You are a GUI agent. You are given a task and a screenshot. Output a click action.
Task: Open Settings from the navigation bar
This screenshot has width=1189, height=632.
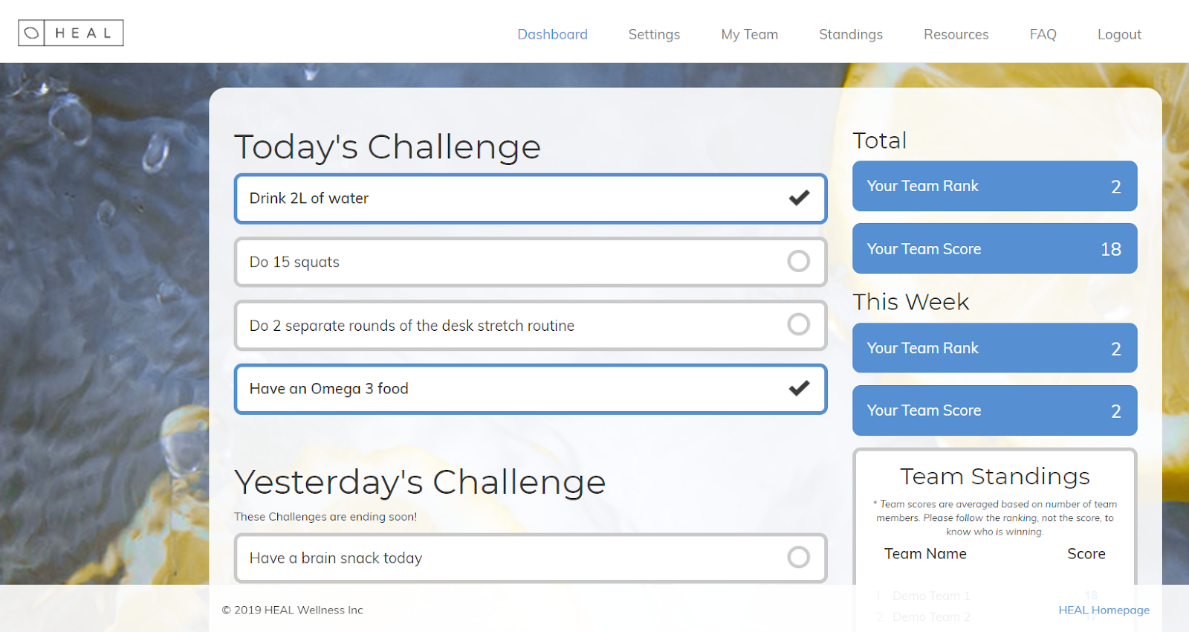[653, 34]
